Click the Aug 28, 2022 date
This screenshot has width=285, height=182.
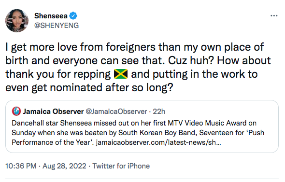coord(64,166)
